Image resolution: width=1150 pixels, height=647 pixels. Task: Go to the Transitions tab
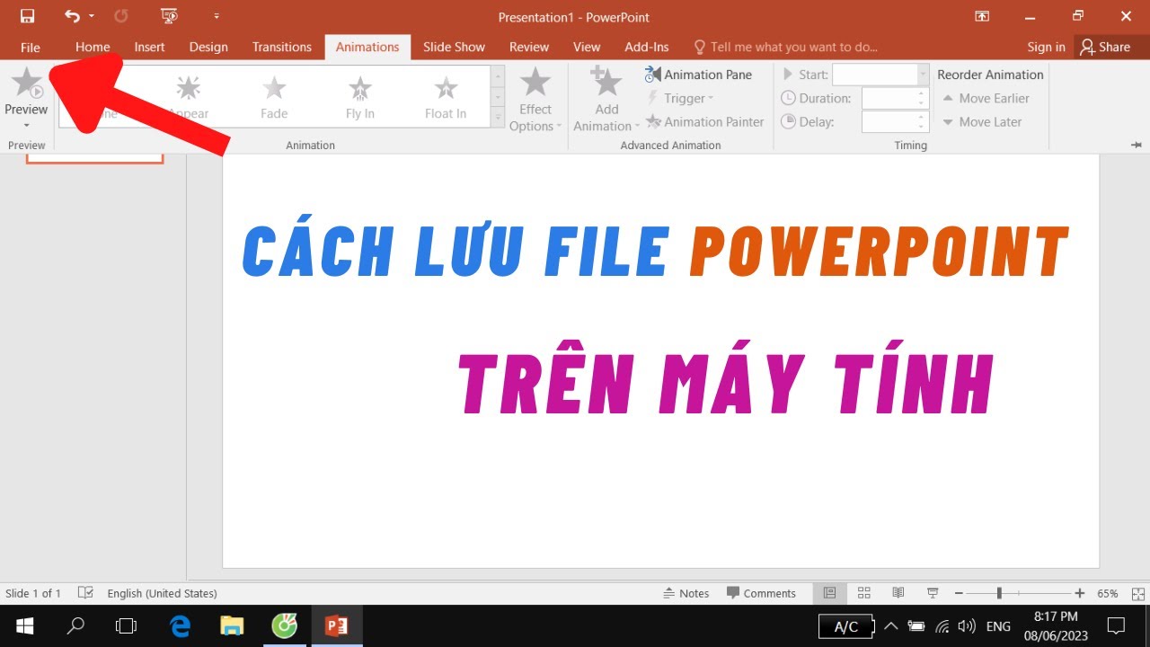click(x=282, y=47)
